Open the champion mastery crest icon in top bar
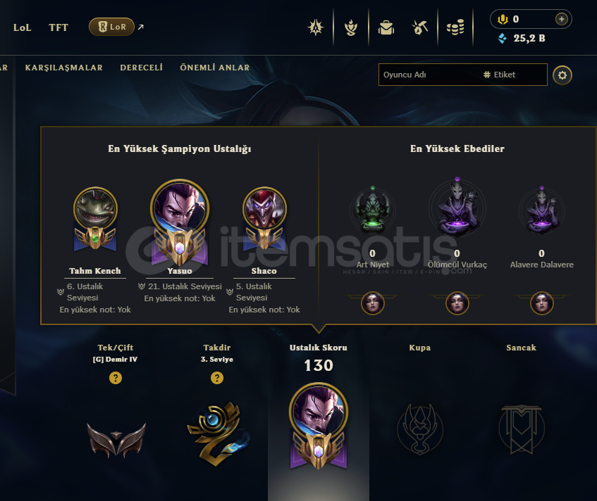The height and width of the screenshot is (501, 597). [351, 27]
